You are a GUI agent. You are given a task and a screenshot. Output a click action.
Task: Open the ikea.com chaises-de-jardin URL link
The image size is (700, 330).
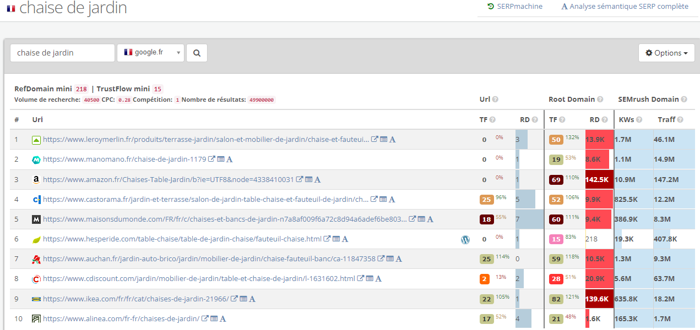click(x=136, y=299)
